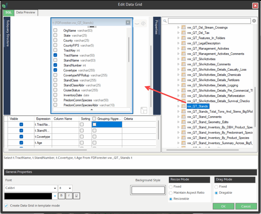
Task: Toggle italic font formatting
Action: [x=69, y=196]
